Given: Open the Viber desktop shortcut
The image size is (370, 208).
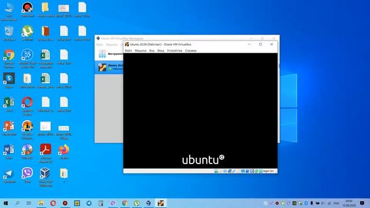Looking at the screenshot, I should (27, 175).
